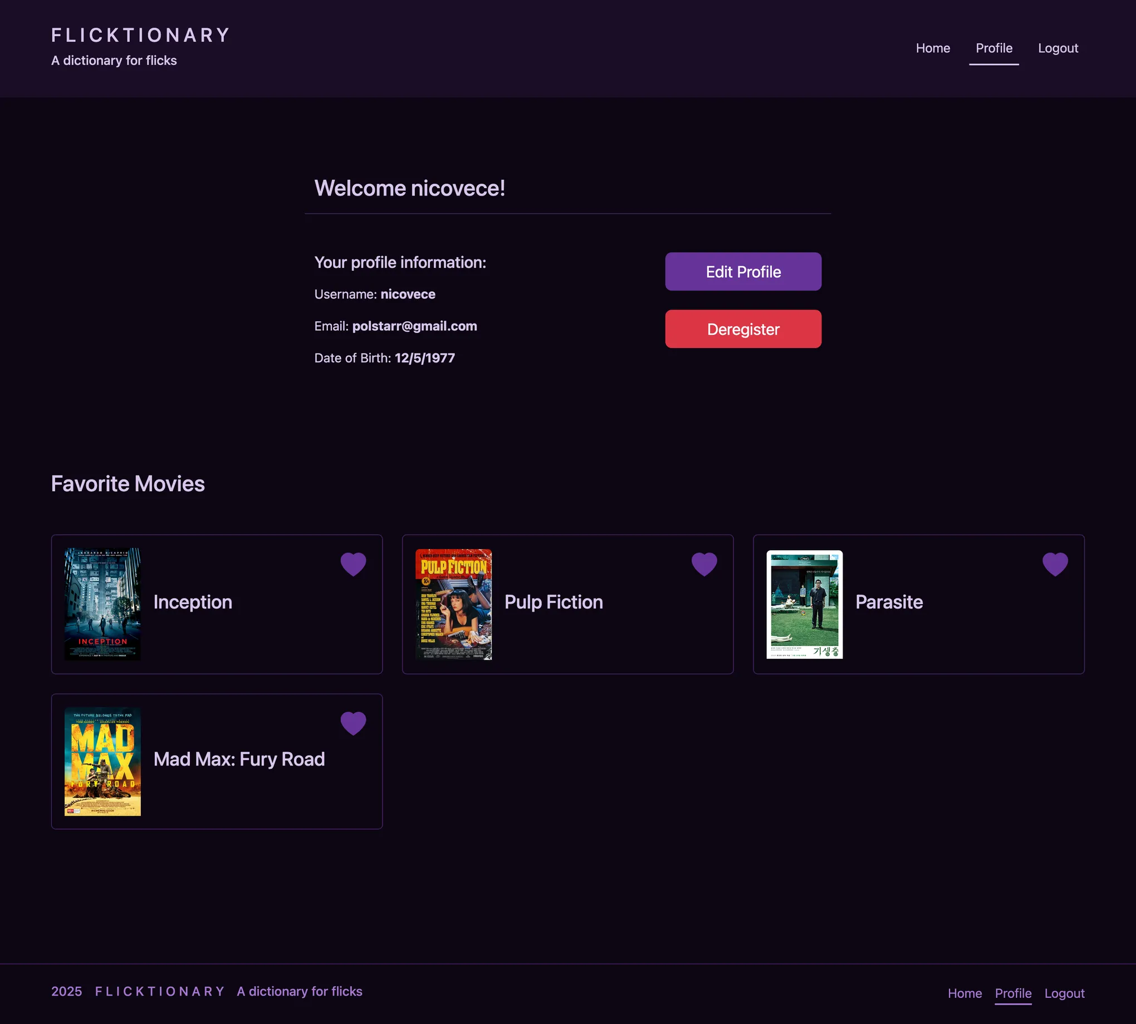The image size is (1136, 1024).
Task: Click Logout in the footer
Action: (x=1064, y=992)
